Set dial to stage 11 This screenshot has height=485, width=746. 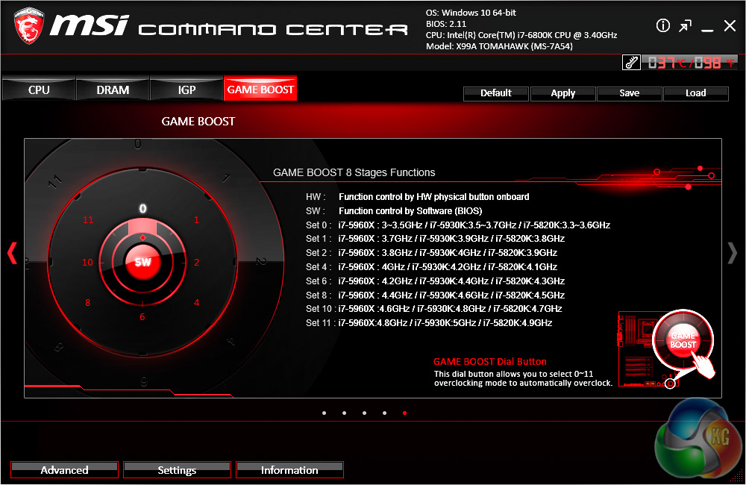[x=88, y=220]
